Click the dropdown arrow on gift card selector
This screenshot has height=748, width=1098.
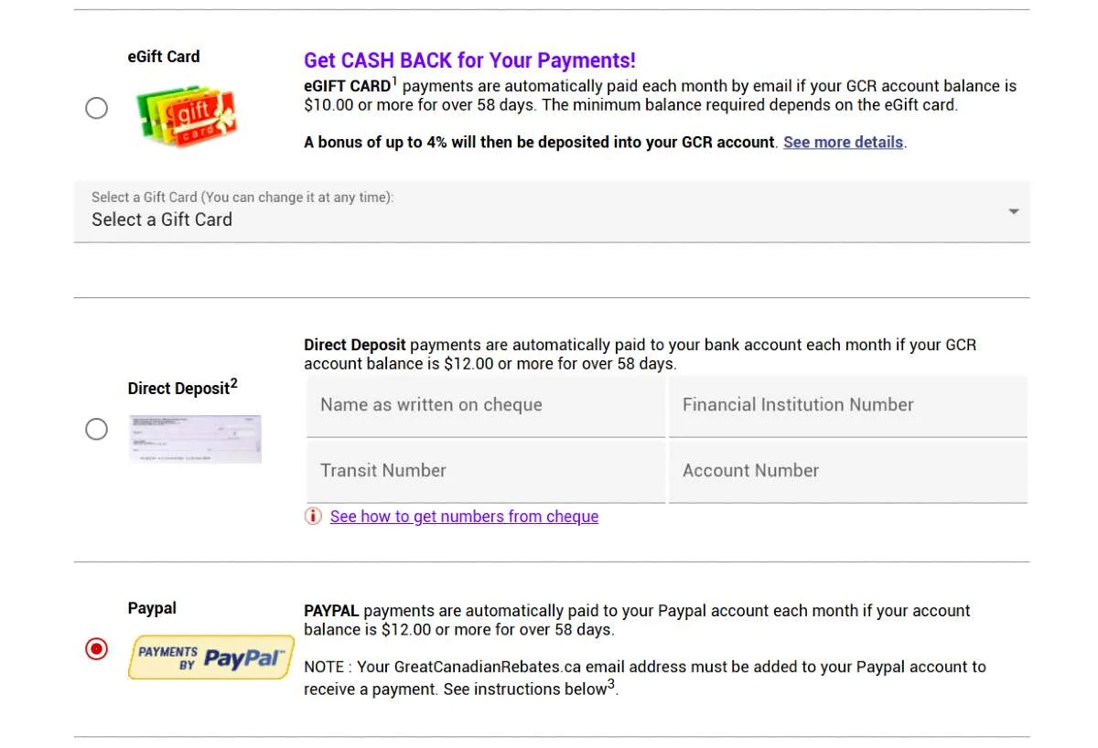[x=1013, y=211]
